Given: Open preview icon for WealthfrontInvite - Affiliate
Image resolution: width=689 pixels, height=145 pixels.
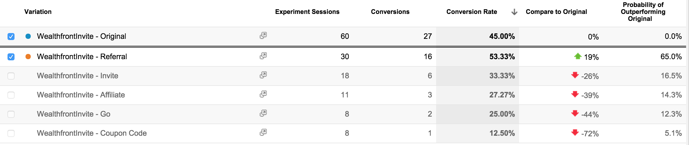Looking at the screenshot, I should pyautogui.click(x=263, y=94).
